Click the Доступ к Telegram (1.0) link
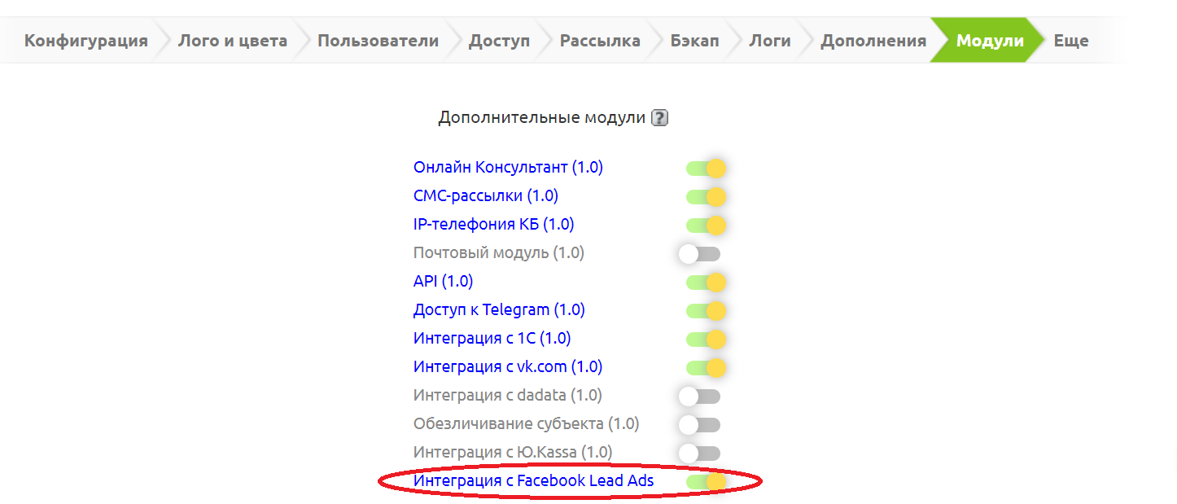This screenshot has height=504, width=1177. click(499, 310)
